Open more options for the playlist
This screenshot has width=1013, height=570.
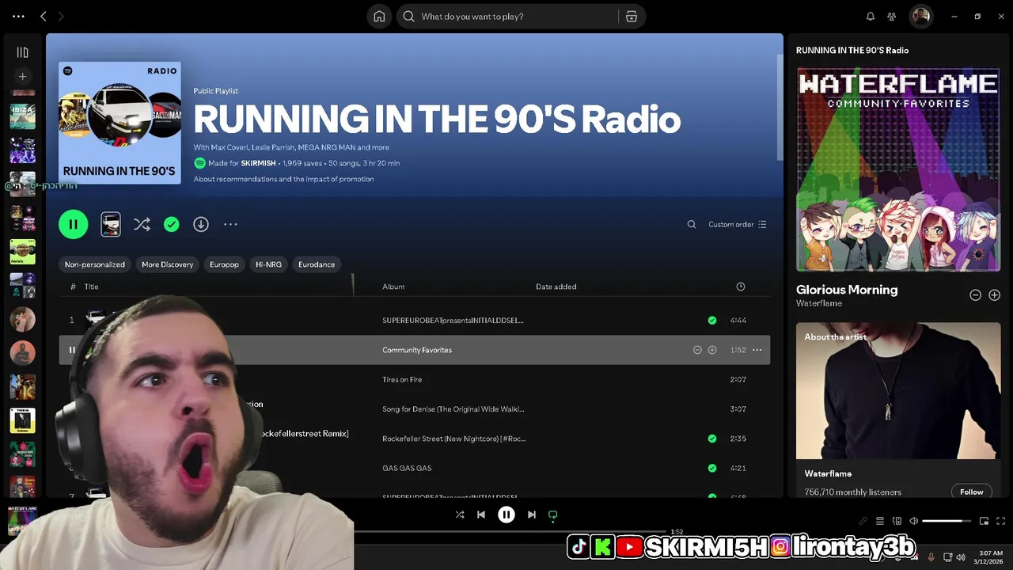[230, 225]
